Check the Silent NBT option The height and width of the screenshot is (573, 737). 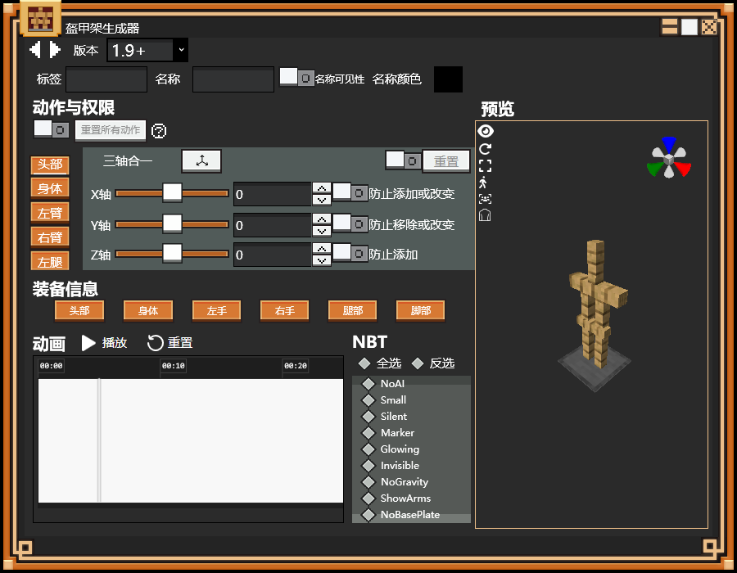coord(368,417)
